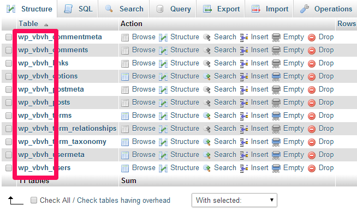The image size is (357, 211).
Task: Click the Empty icon for wp_vbvh_terms
Action: (276, 116)
